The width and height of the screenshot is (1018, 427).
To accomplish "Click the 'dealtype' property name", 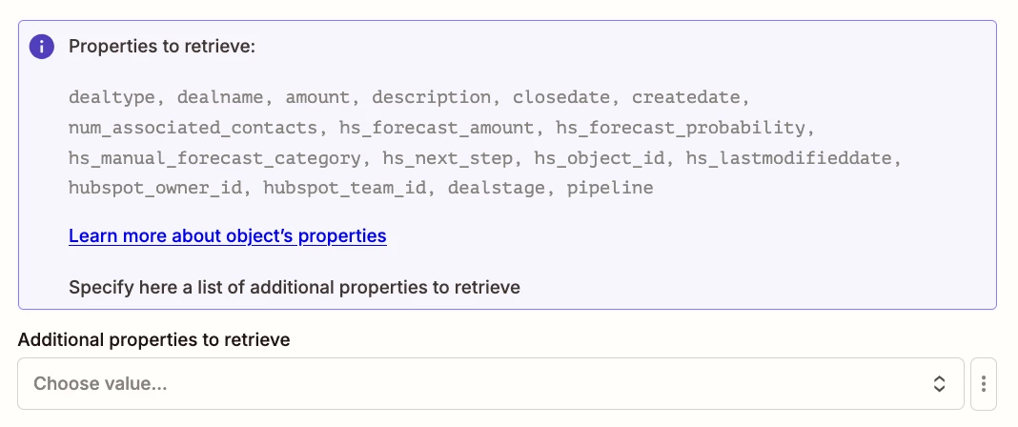I will (112, 97).
